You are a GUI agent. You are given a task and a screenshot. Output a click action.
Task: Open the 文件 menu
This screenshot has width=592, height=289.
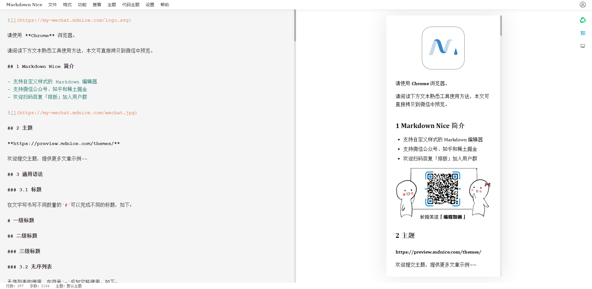click(x=52, y=5)
